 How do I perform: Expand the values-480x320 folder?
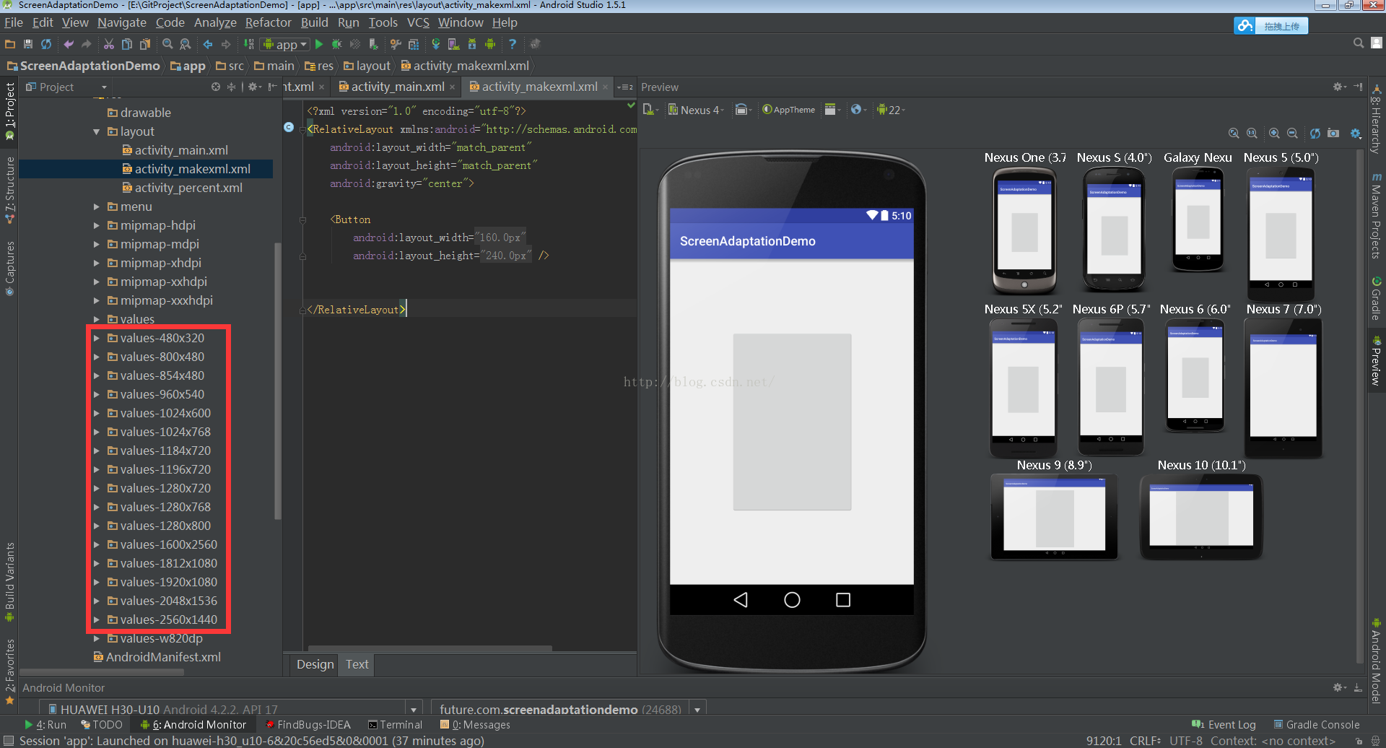[x=96, y=338]
